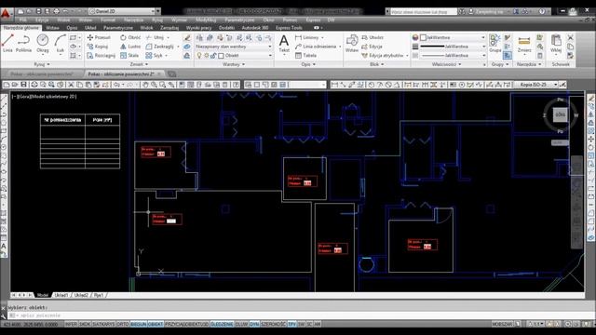Toggle the ORTO mode
The height and width of the screenshot is (335, 596).
(x=122, y=324)
